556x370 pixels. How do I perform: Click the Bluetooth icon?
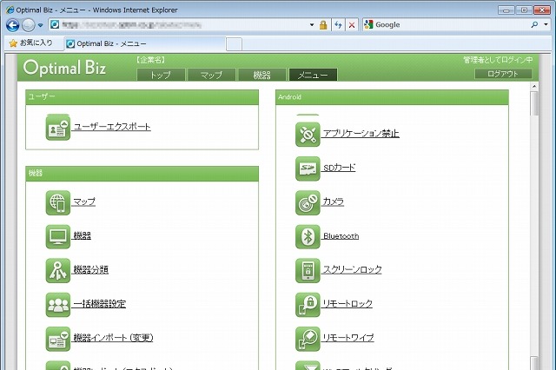coord(308,236)
